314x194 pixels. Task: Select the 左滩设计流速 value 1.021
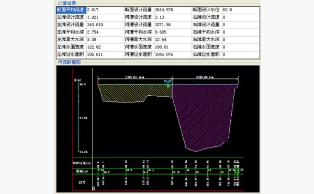pyautogui.click(x=93, y=17)
